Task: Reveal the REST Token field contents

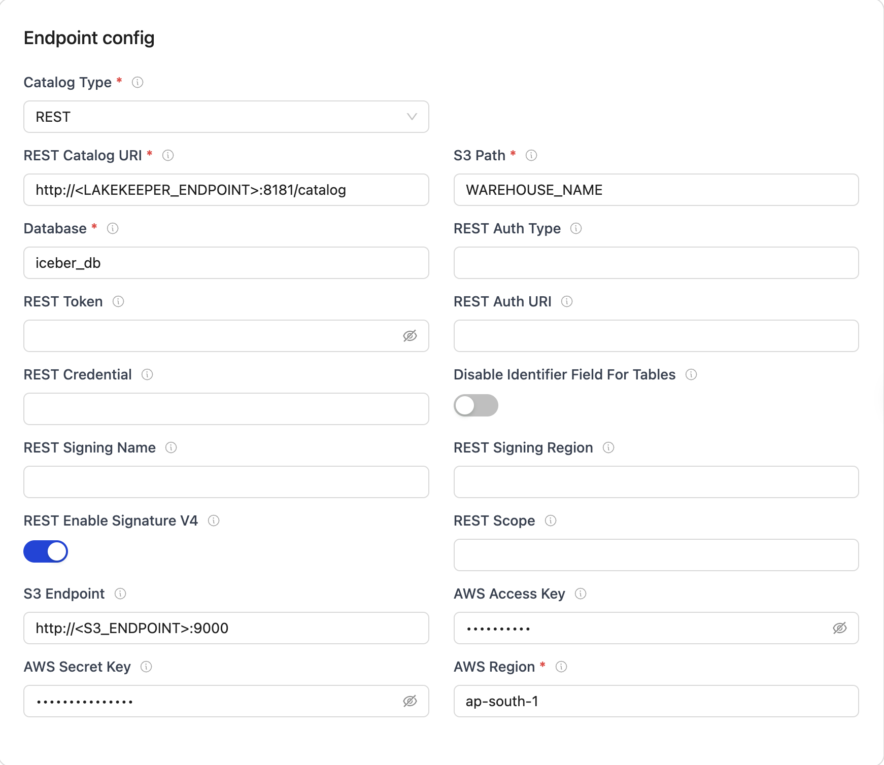Action: pyautogui.click(x=410, y=336)
